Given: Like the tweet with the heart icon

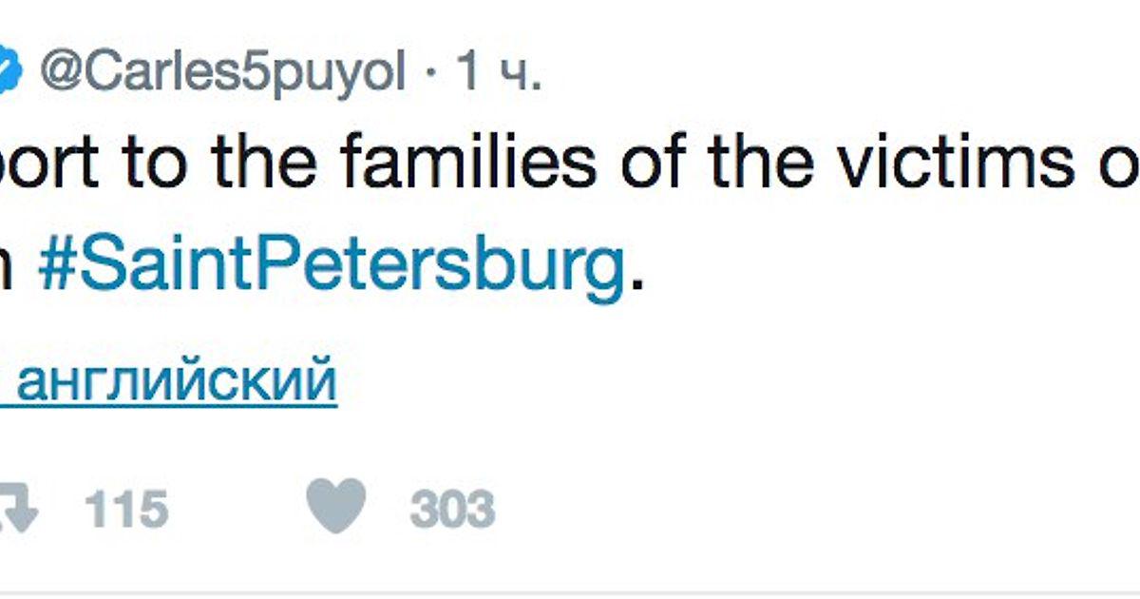Looking at the screenshot, I should click(335, 505).
